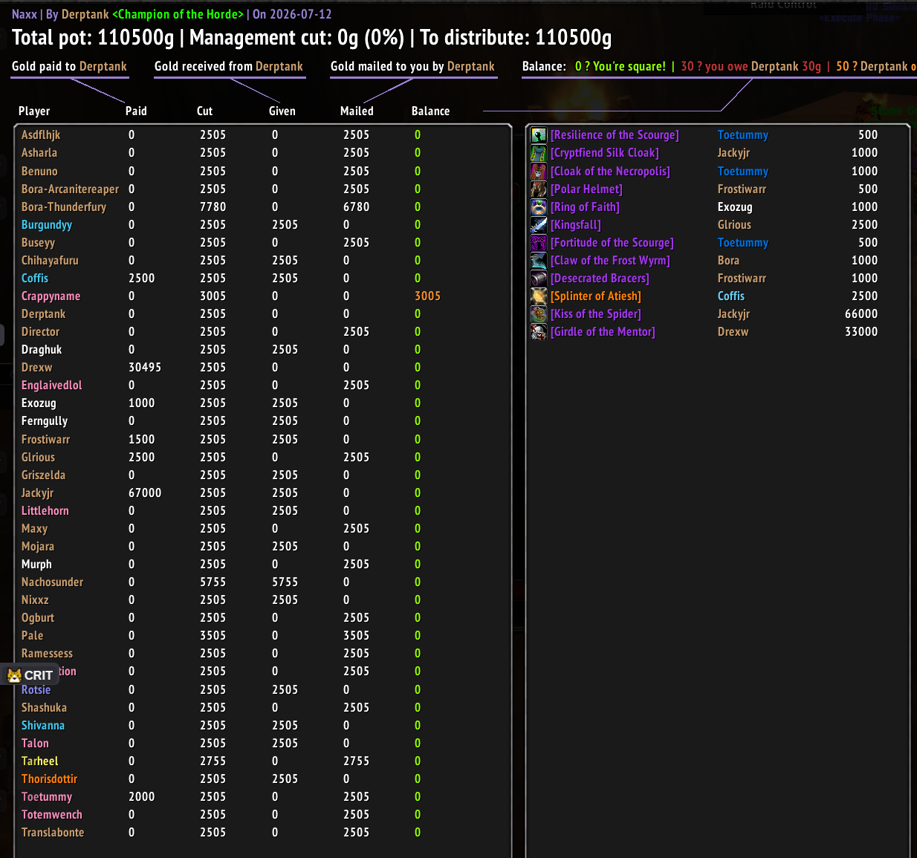The image size is (917, 858).
Task: Click the Kingsfall dagger icon
Action: (x=539, y=224)
